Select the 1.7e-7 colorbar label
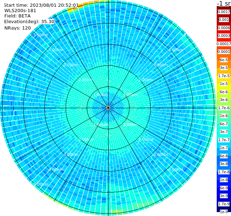 [x=224, y=140]
